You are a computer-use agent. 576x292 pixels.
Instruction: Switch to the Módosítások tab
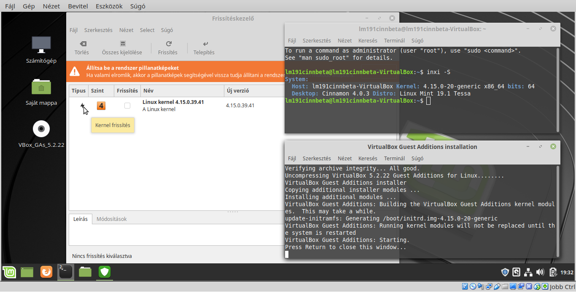tap(111, 219)
